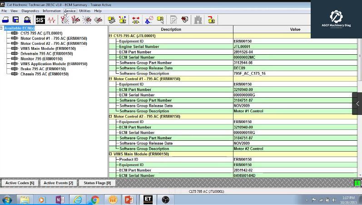Open Windows Start button
The height and width of the screenshot is (205, 362).
[7, 200]
